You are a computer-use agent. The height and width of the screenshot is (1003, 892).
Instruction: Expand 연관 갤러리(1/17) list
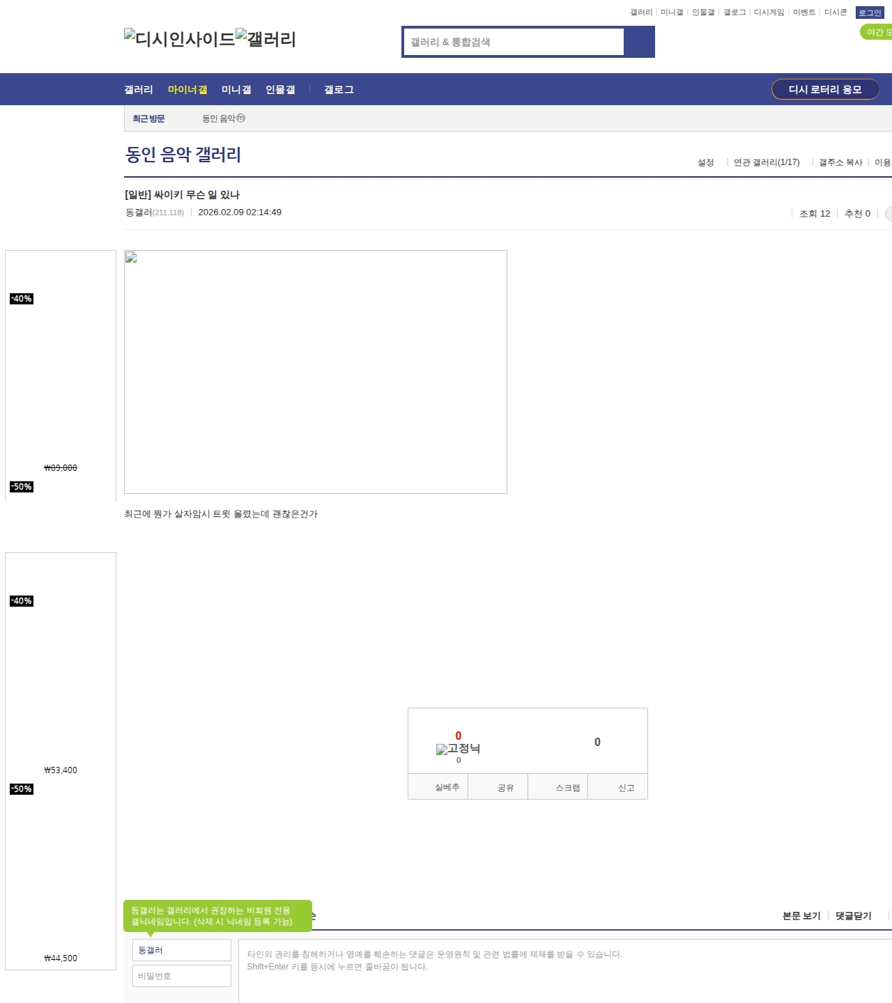coord(767,162)
